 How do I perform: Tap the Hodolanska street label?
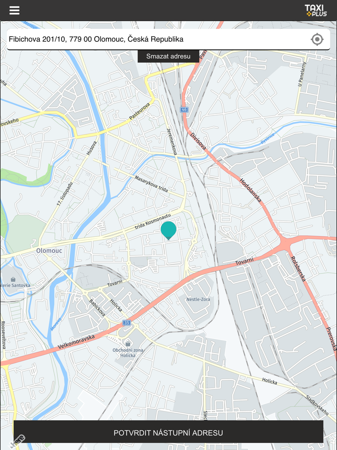250,190
